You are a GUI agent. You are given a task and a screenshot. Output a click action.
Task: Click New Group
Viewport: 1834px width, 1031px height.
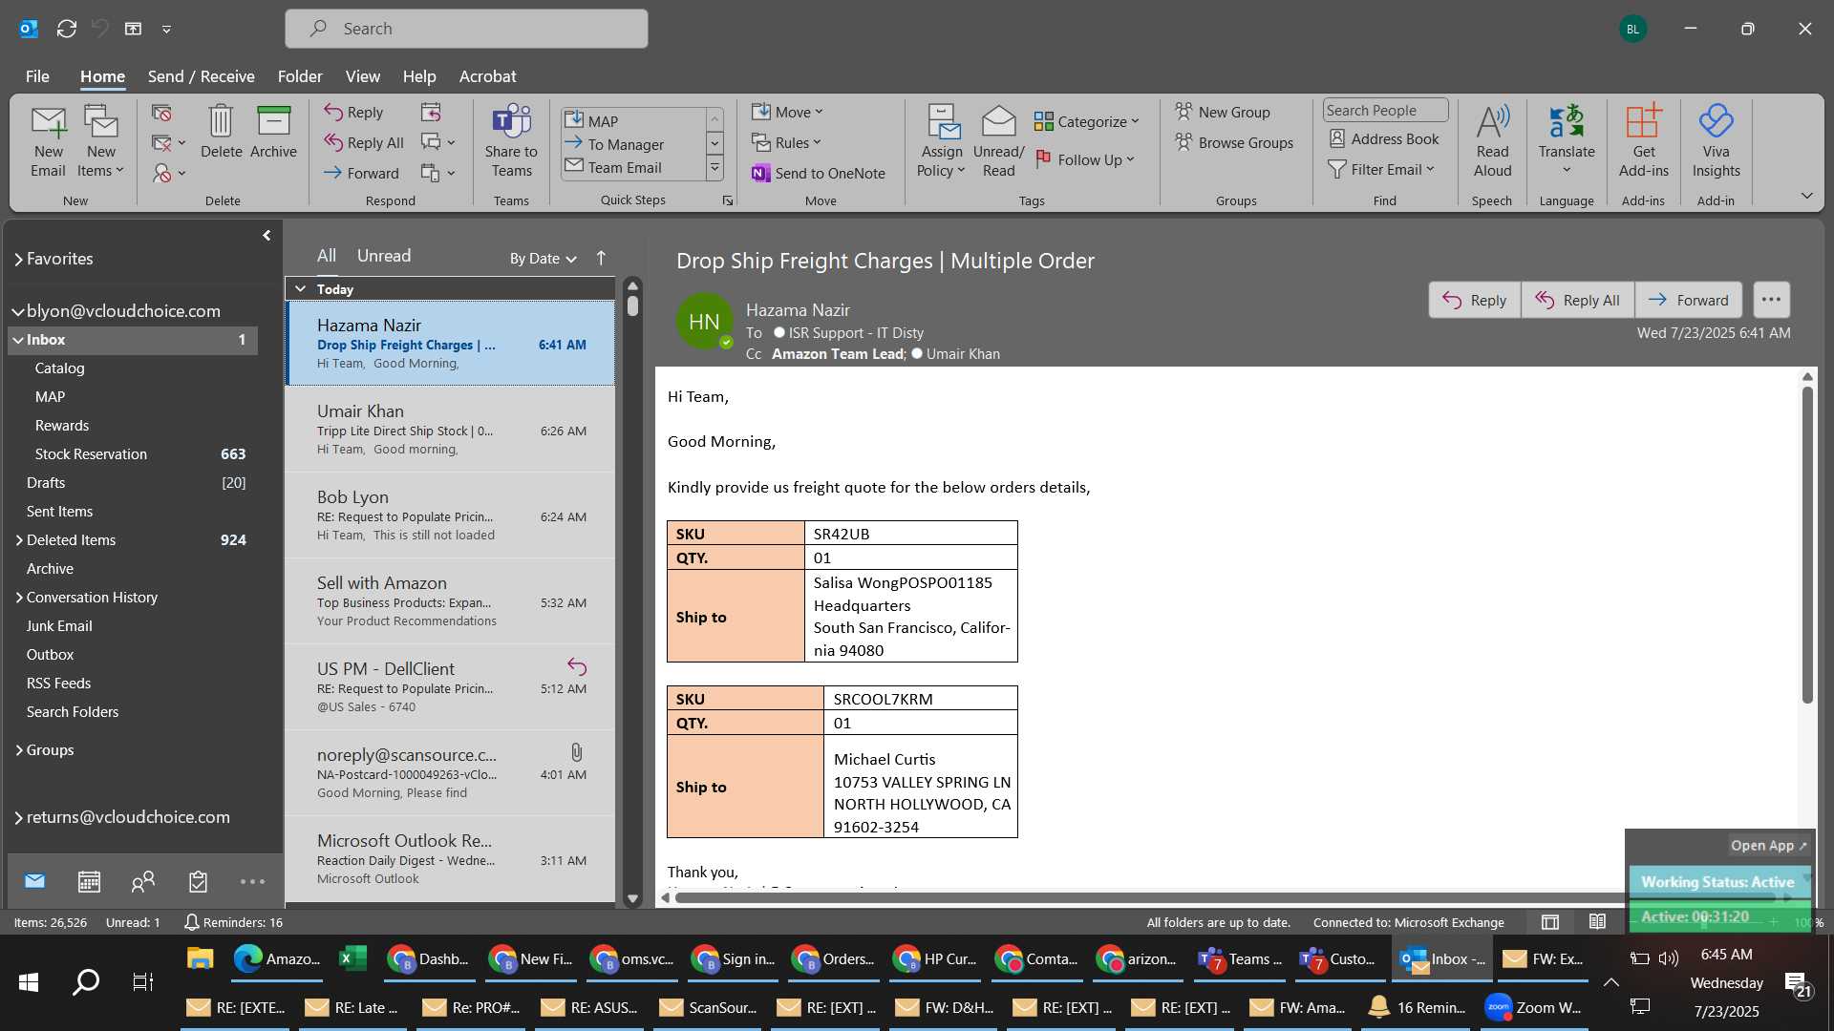click(1223, 112)
